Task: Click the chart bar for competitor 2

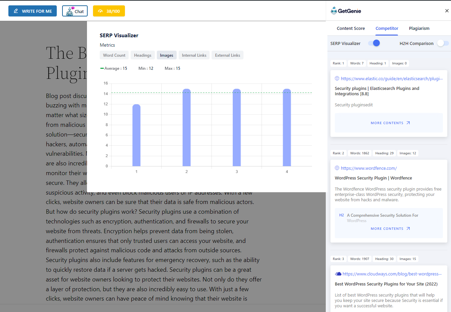Action: (187, 127)
